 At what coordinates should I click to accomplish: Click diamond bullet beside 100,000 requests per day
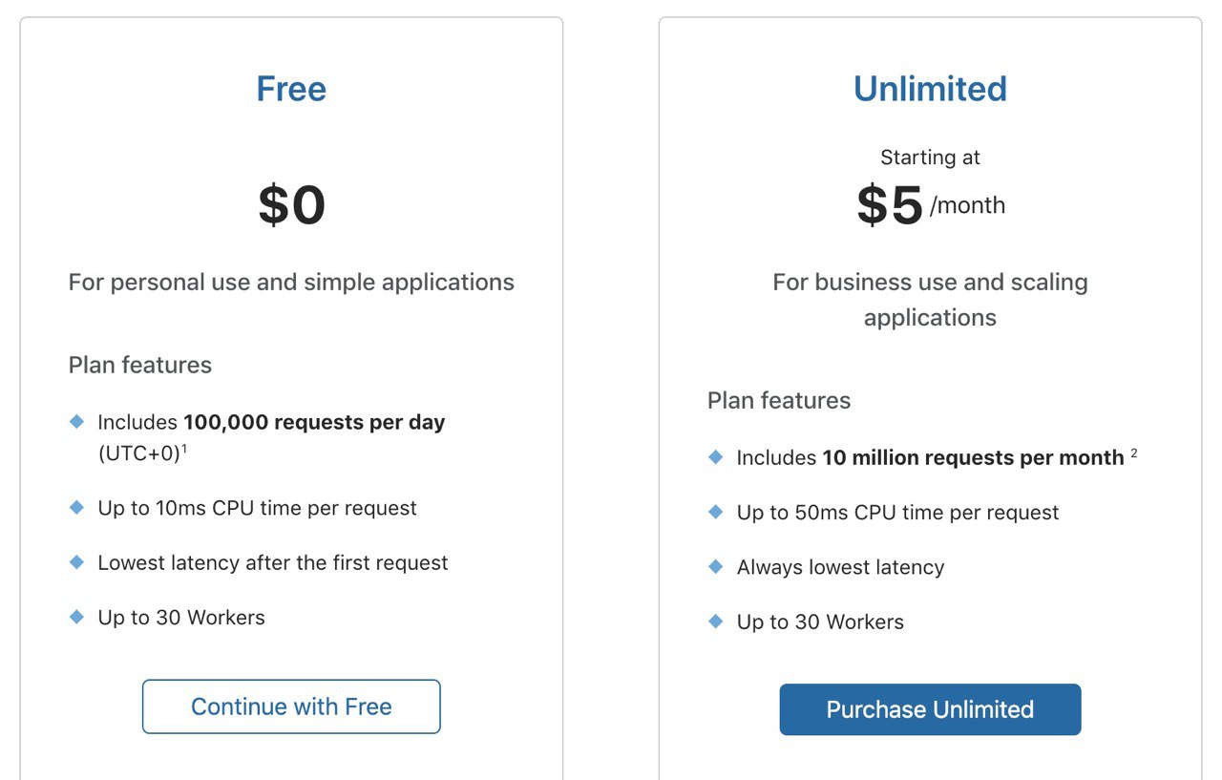tap(77, 421)
